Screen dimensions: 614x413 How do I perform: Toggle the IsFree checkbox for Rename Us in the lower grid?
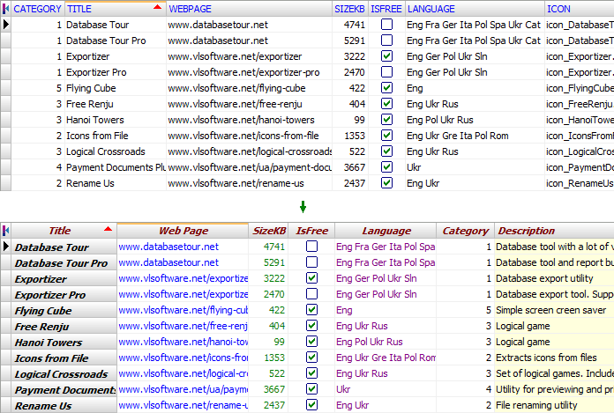[x=311, y=406]
